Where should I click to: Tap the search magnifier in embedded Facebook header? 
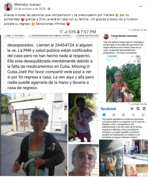tap(138, 109)
